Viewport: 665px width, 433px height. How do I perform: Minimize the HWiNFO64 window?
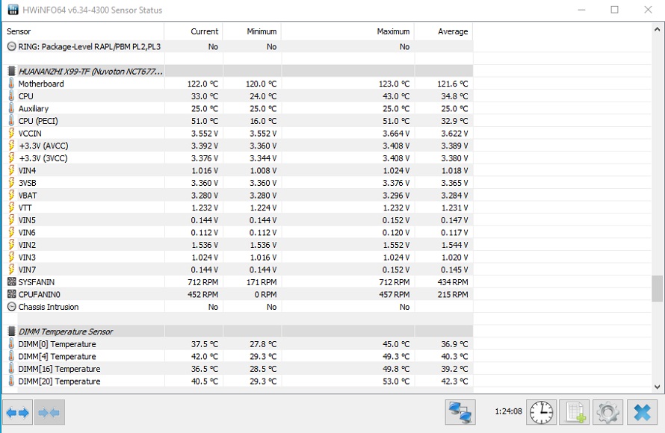point(581,10)
